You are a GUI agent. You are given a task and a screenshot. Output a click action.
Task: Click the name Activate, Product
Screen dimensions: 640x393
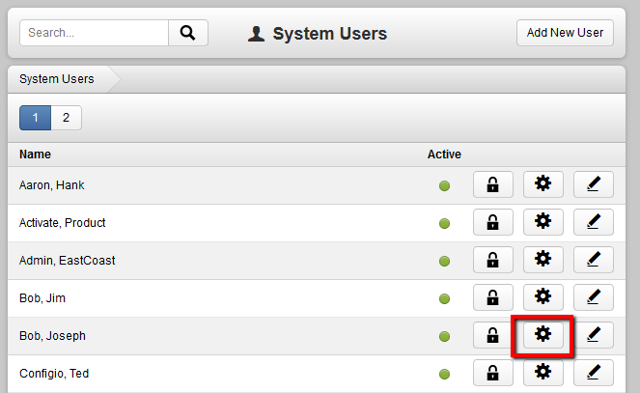pos(63,223)
